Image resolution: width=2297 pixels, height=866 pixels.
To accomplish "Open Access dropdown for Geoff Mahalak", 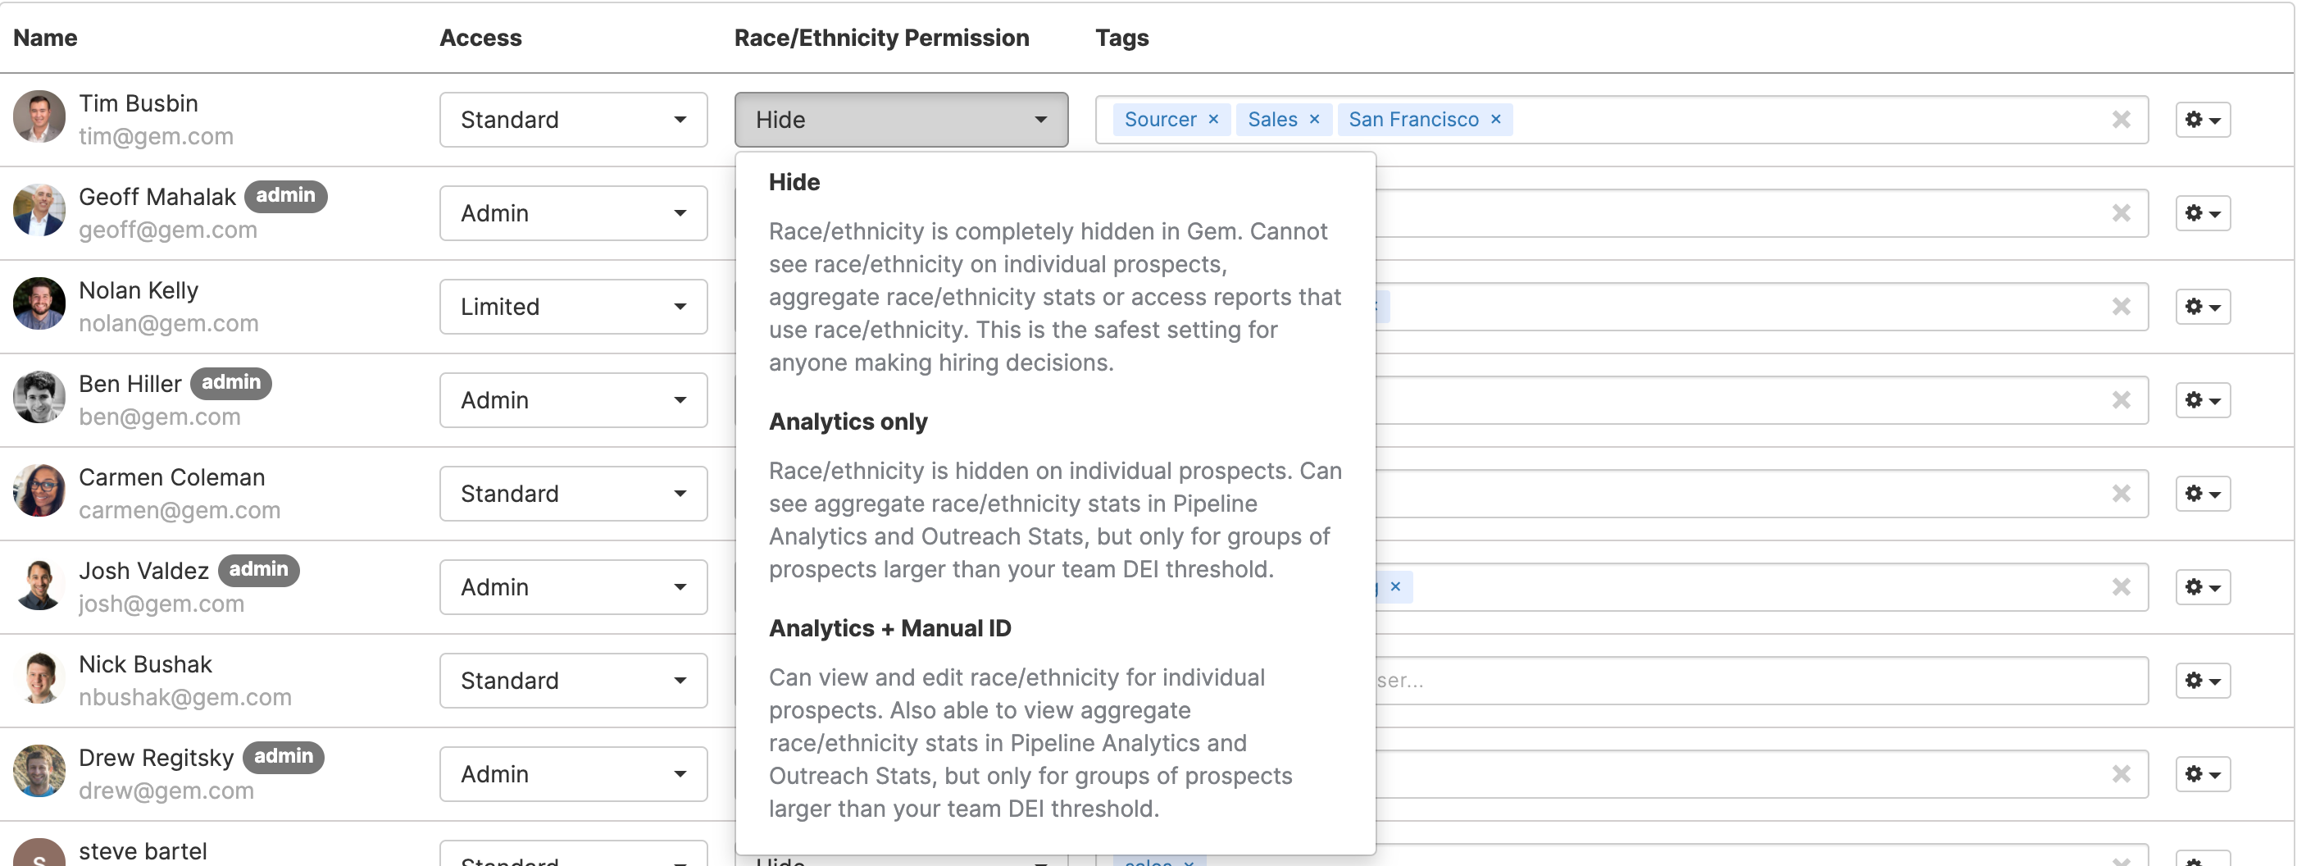I will tap(573, 213).
